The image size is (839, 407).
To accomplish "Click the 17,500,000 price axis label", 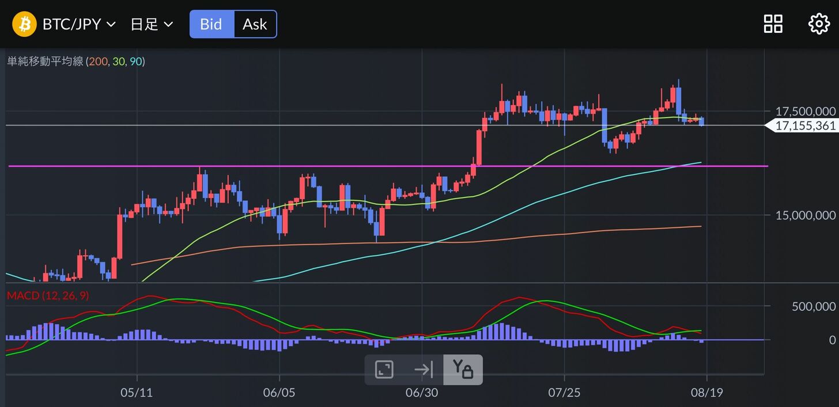I will point(805,111).
